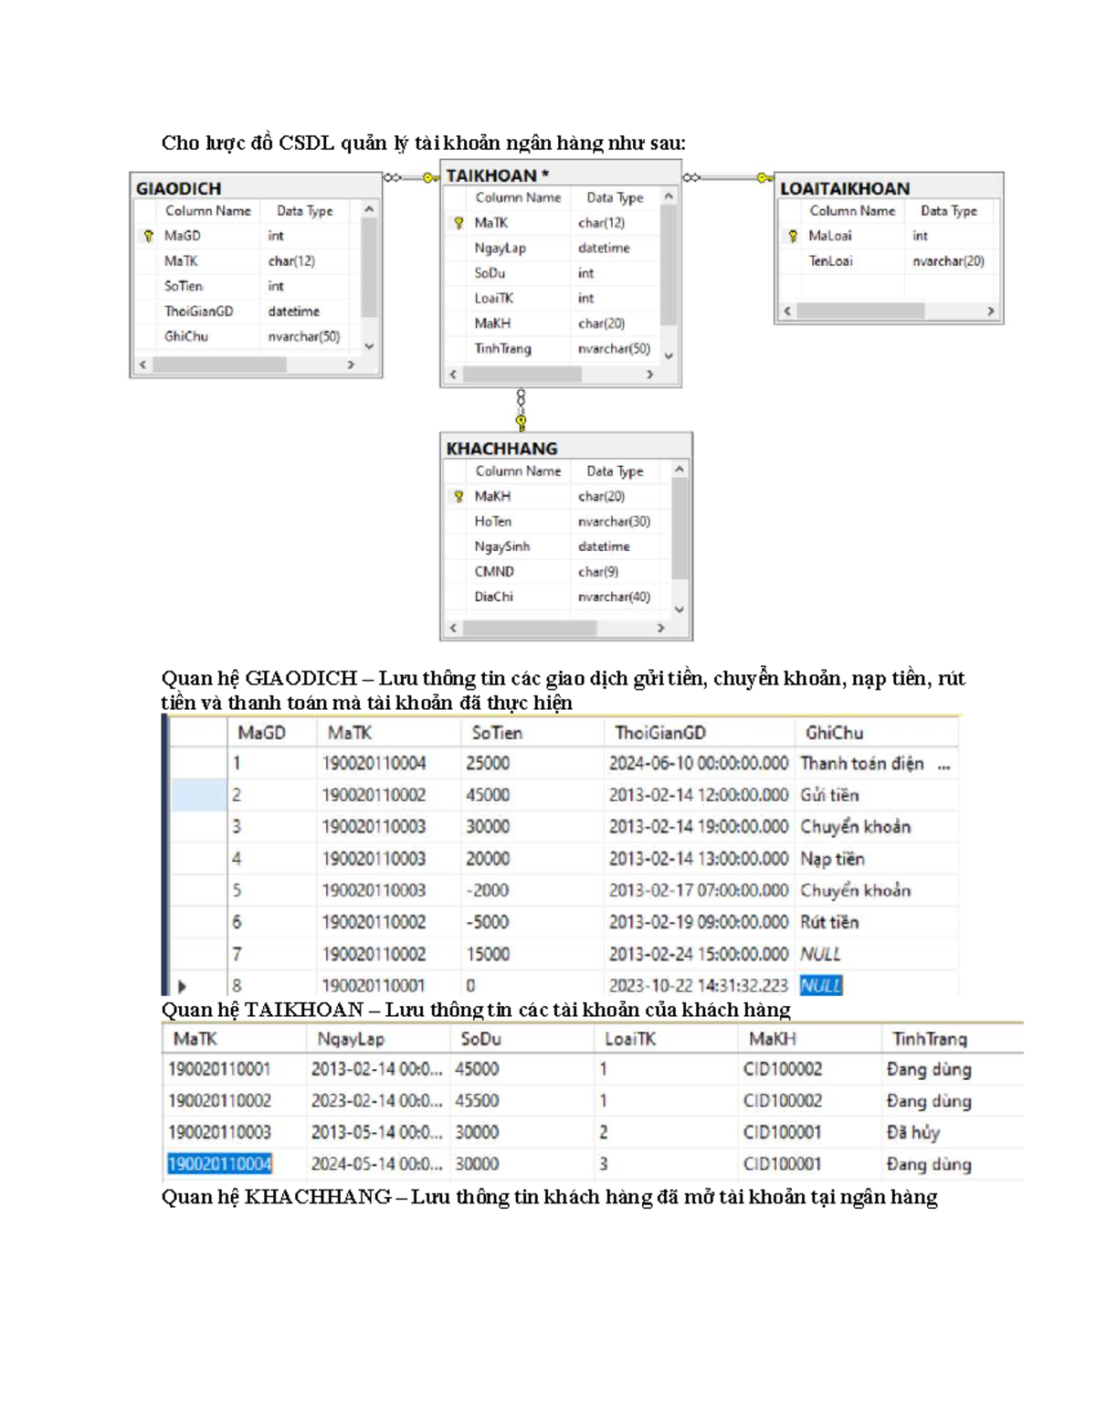The image size is (1096, 1419).
Task: Click the highlighted NULL cell in row 8
Action: (820, 986)
